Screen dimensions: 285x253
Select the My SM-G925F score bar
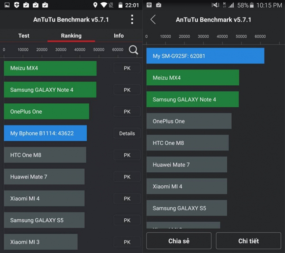(x=205, y=56)
